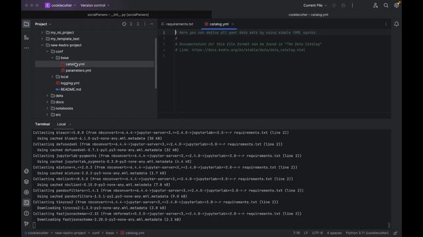The image size is (423, 237).
Task: Select Terminal panel tab
Action: 42,124
